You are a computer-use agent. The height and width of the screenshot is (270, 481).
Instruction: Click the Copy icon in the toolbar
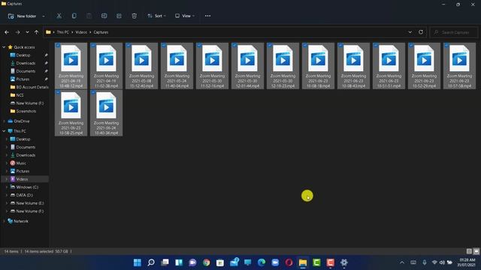(74, 16)
